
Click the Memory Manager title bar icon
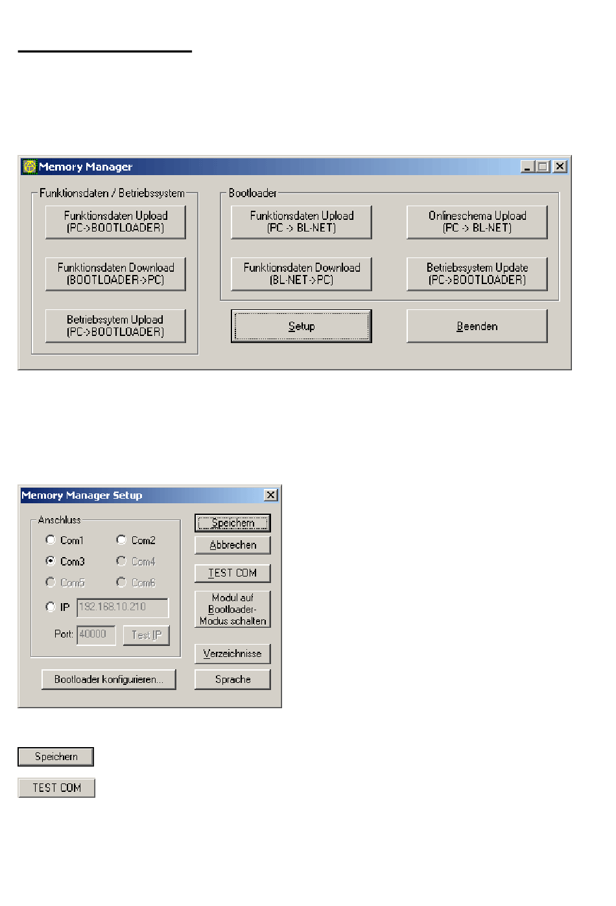(x=30, y=167)
